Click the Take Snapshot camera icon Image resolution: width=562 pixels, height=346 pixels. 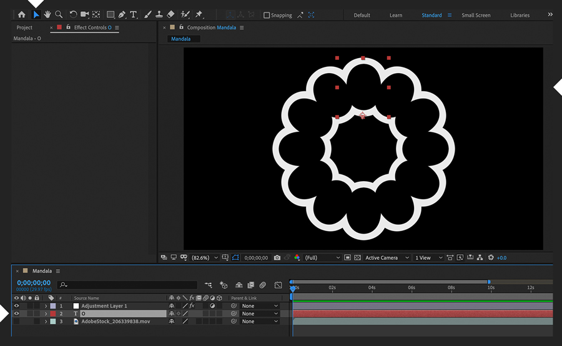pyautogui.click(x=277, y=257)
